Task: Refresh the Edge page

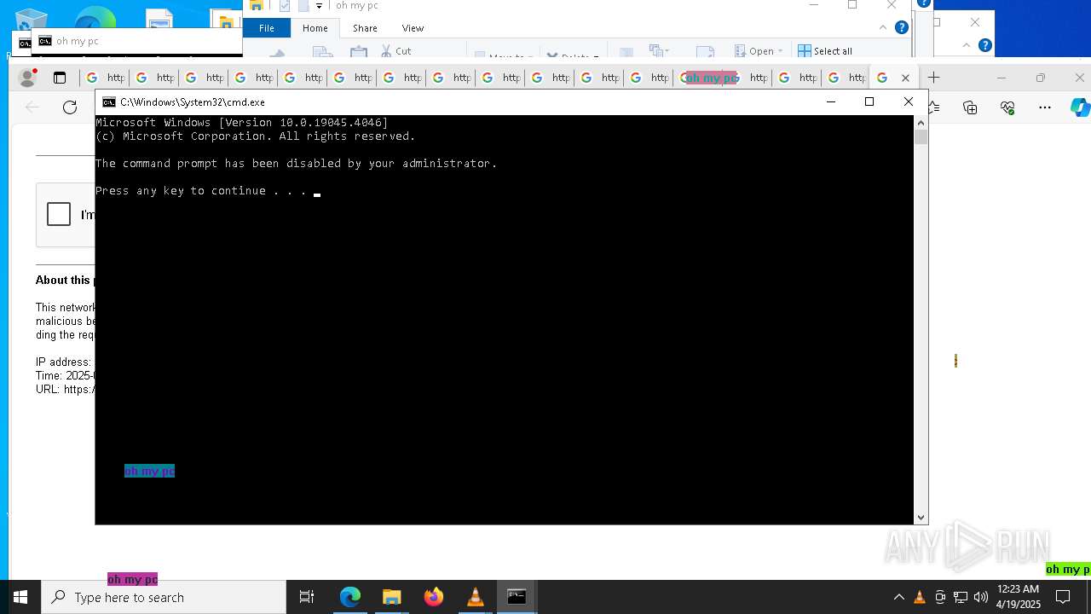Action: (x=70, y=107)
